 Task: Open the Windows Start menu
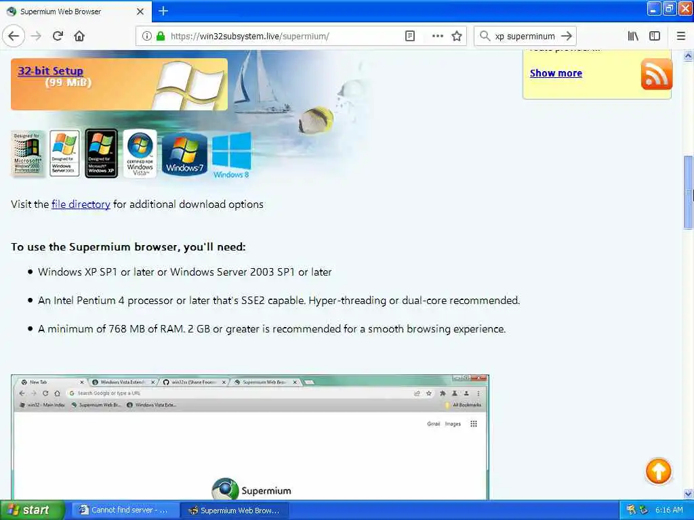(32, 510)
